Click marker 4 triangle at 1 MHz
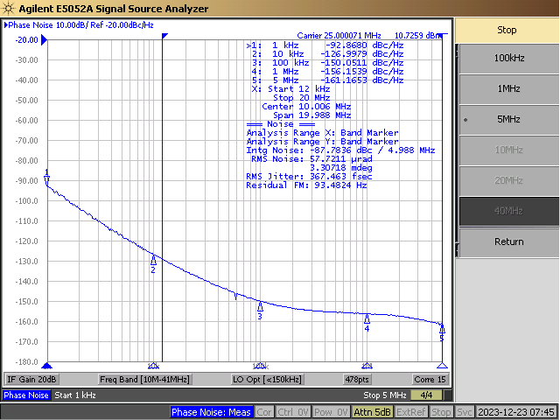 pos(367,319)
